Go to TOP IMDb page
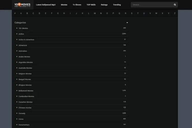This screenshot has height=128, width=192. (91, 5)
